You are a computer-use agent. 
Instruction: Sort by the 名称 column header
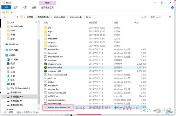[46, 23]
